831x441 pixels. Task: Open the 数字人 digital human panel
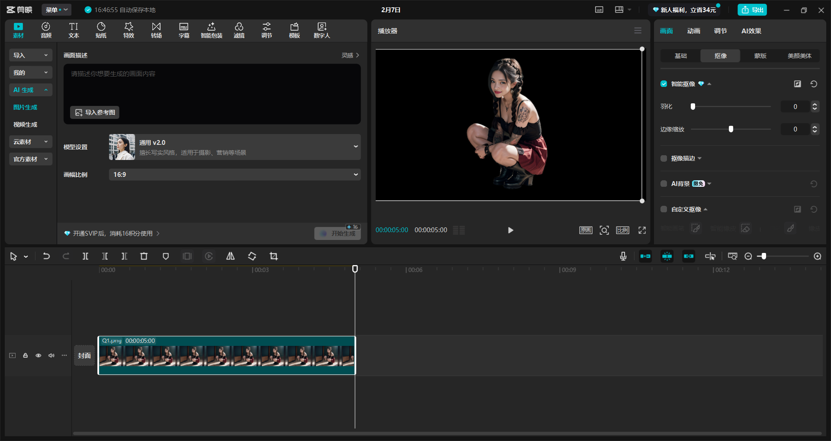tap(322, 30)
